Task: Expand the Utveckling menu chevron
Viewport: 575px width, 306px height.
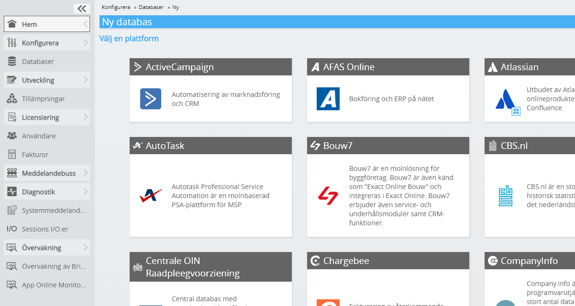Action: (x=85, y=80)
